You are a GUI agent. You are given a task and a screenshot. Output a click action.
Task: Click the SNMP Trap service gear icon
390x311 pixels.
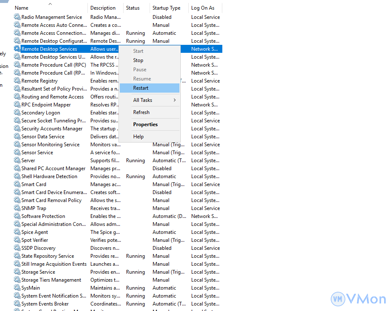click(17, 208)
